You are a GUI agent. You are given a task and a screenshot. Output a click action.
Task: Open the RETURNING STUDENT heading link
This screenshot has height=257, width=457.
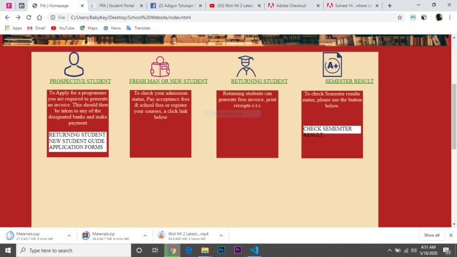[x=259, y=81]
